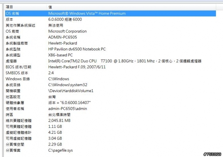Select the 系統製造廠商 Hewlett-Packard row
The height and width of the screenshot is (157, 223).
[110, 43]
